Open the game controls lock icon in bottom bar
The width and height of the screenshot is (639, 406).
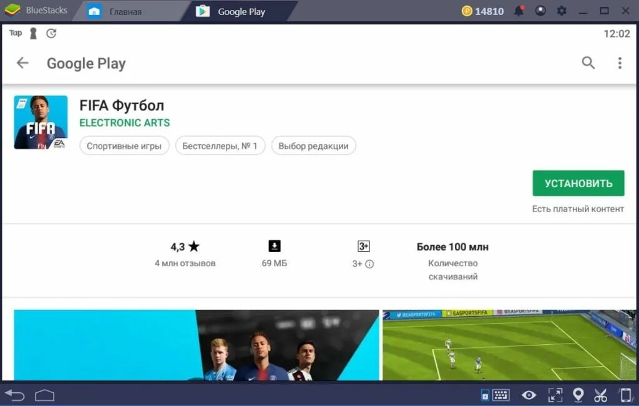485,395
